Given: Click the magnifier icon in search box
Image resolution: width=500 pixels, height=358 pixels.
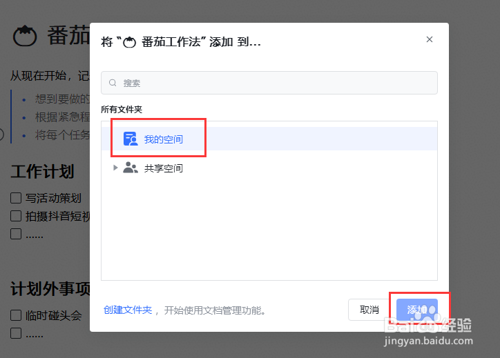Looking at the screenshot, I should [x=113, y=83].
